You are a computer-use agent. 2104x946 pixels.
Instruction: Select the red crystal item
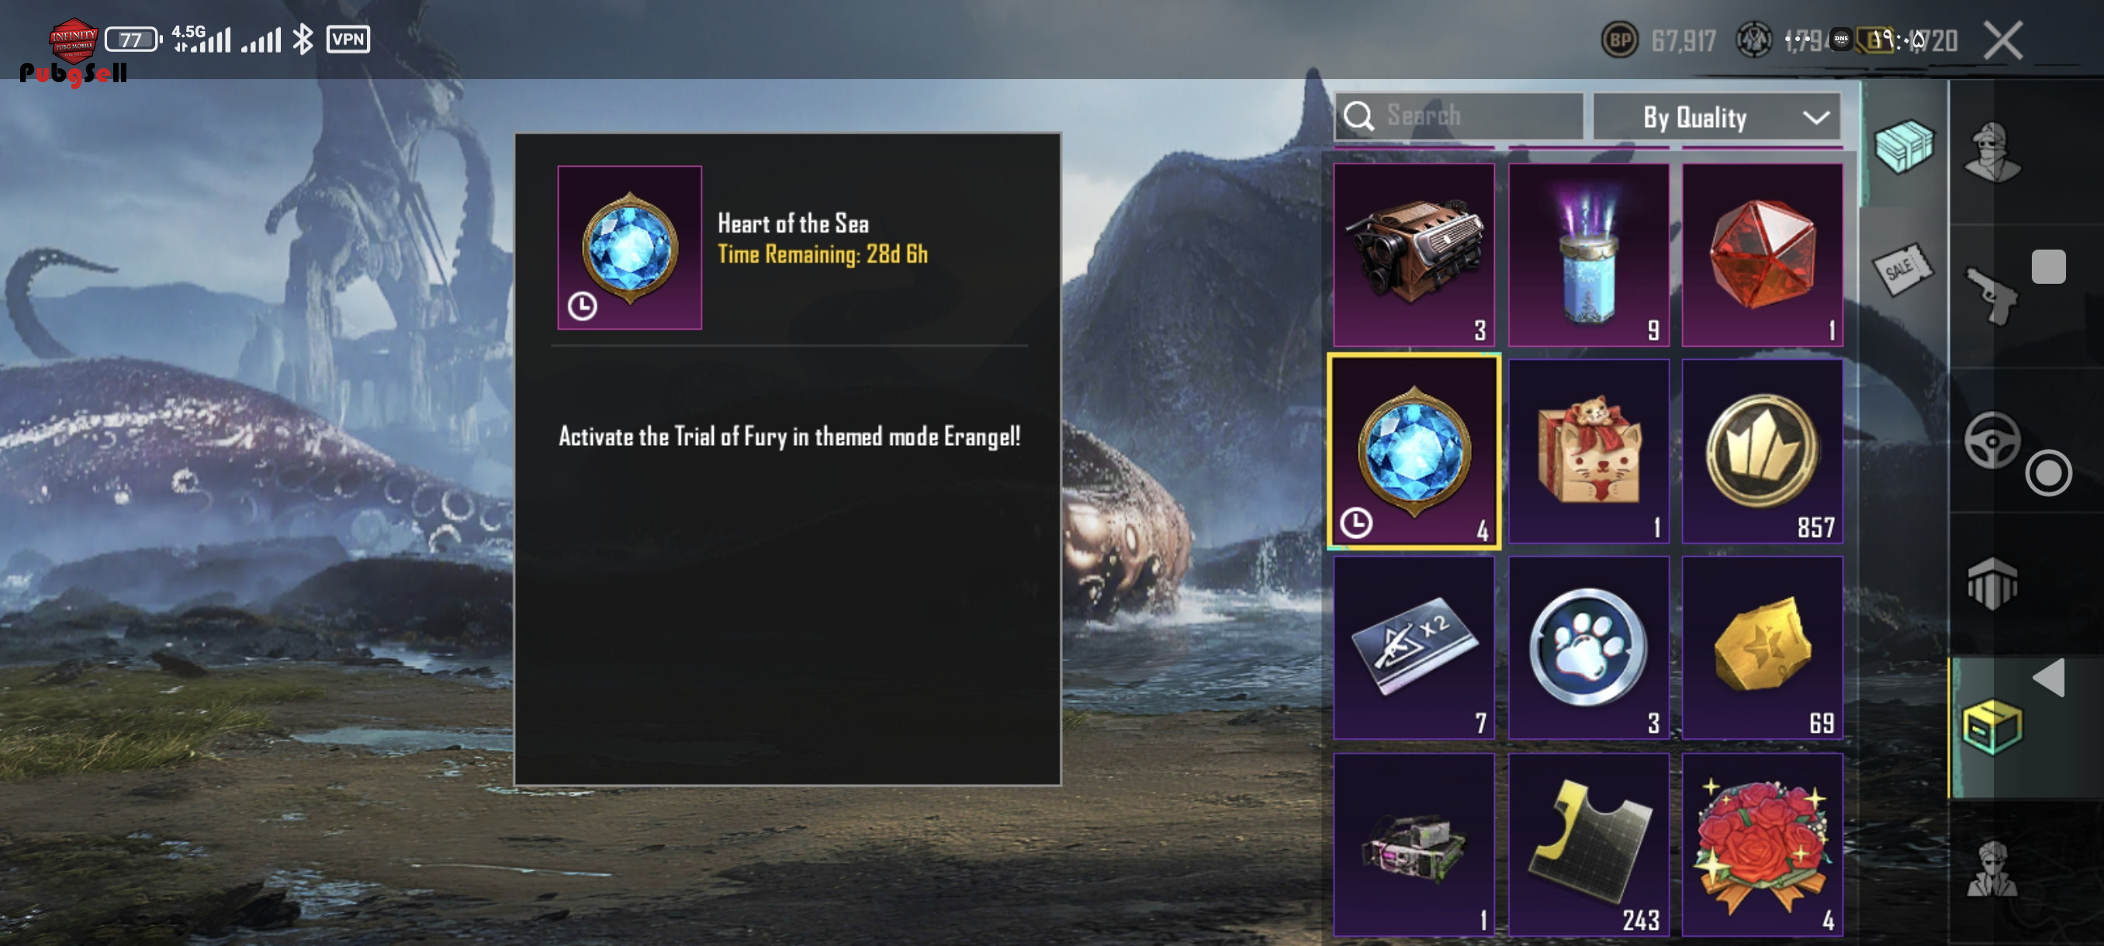(1762, 254)
